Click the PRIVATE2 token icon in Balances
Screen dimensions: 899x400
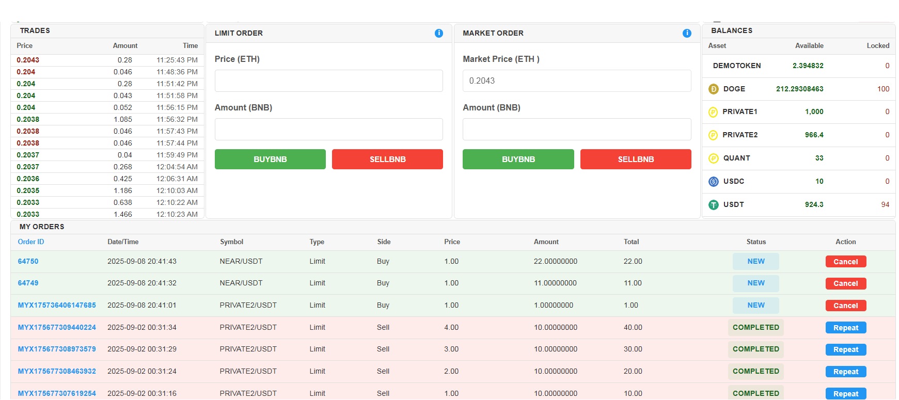713,135
